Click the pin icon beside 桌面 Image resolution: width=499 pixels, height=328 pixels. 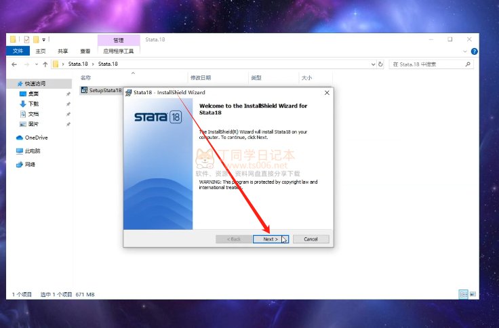(68, 94)
